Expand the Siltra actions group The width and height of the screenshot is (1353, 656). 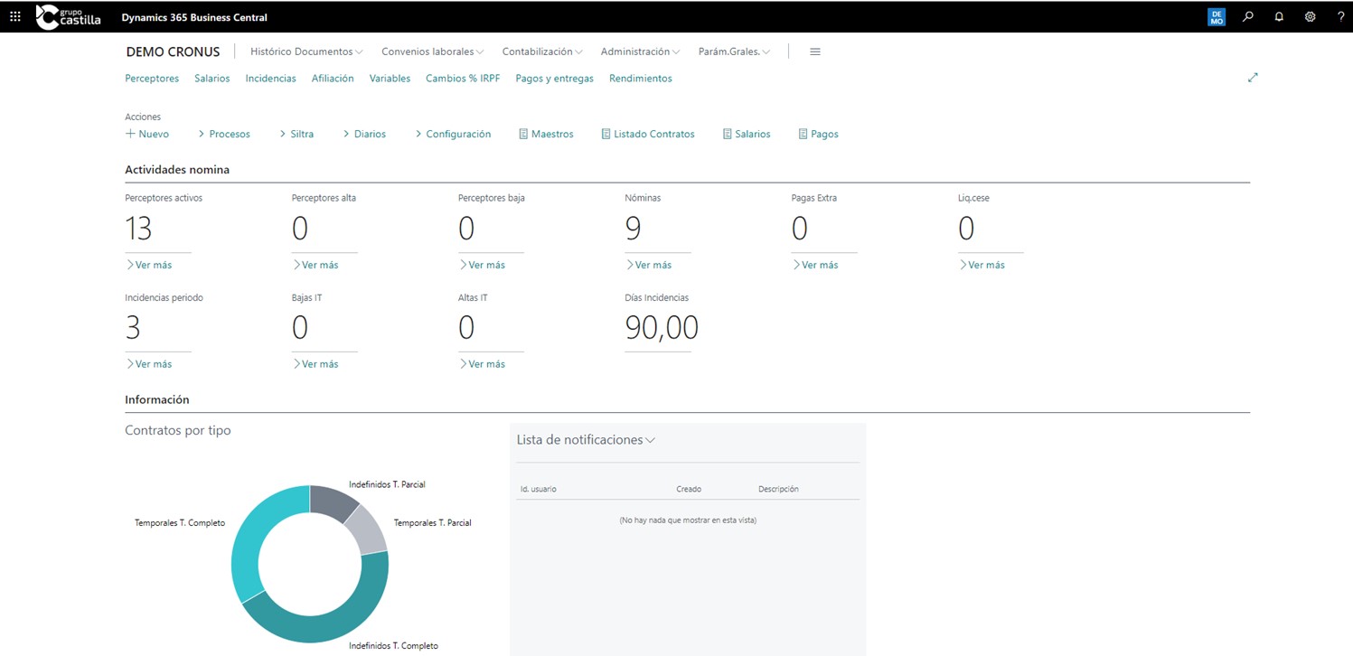pos(299,134)
